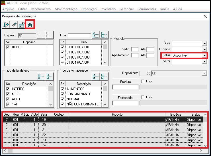
Task: Open the Gerencial menu
Action: [x=126, y=9]
